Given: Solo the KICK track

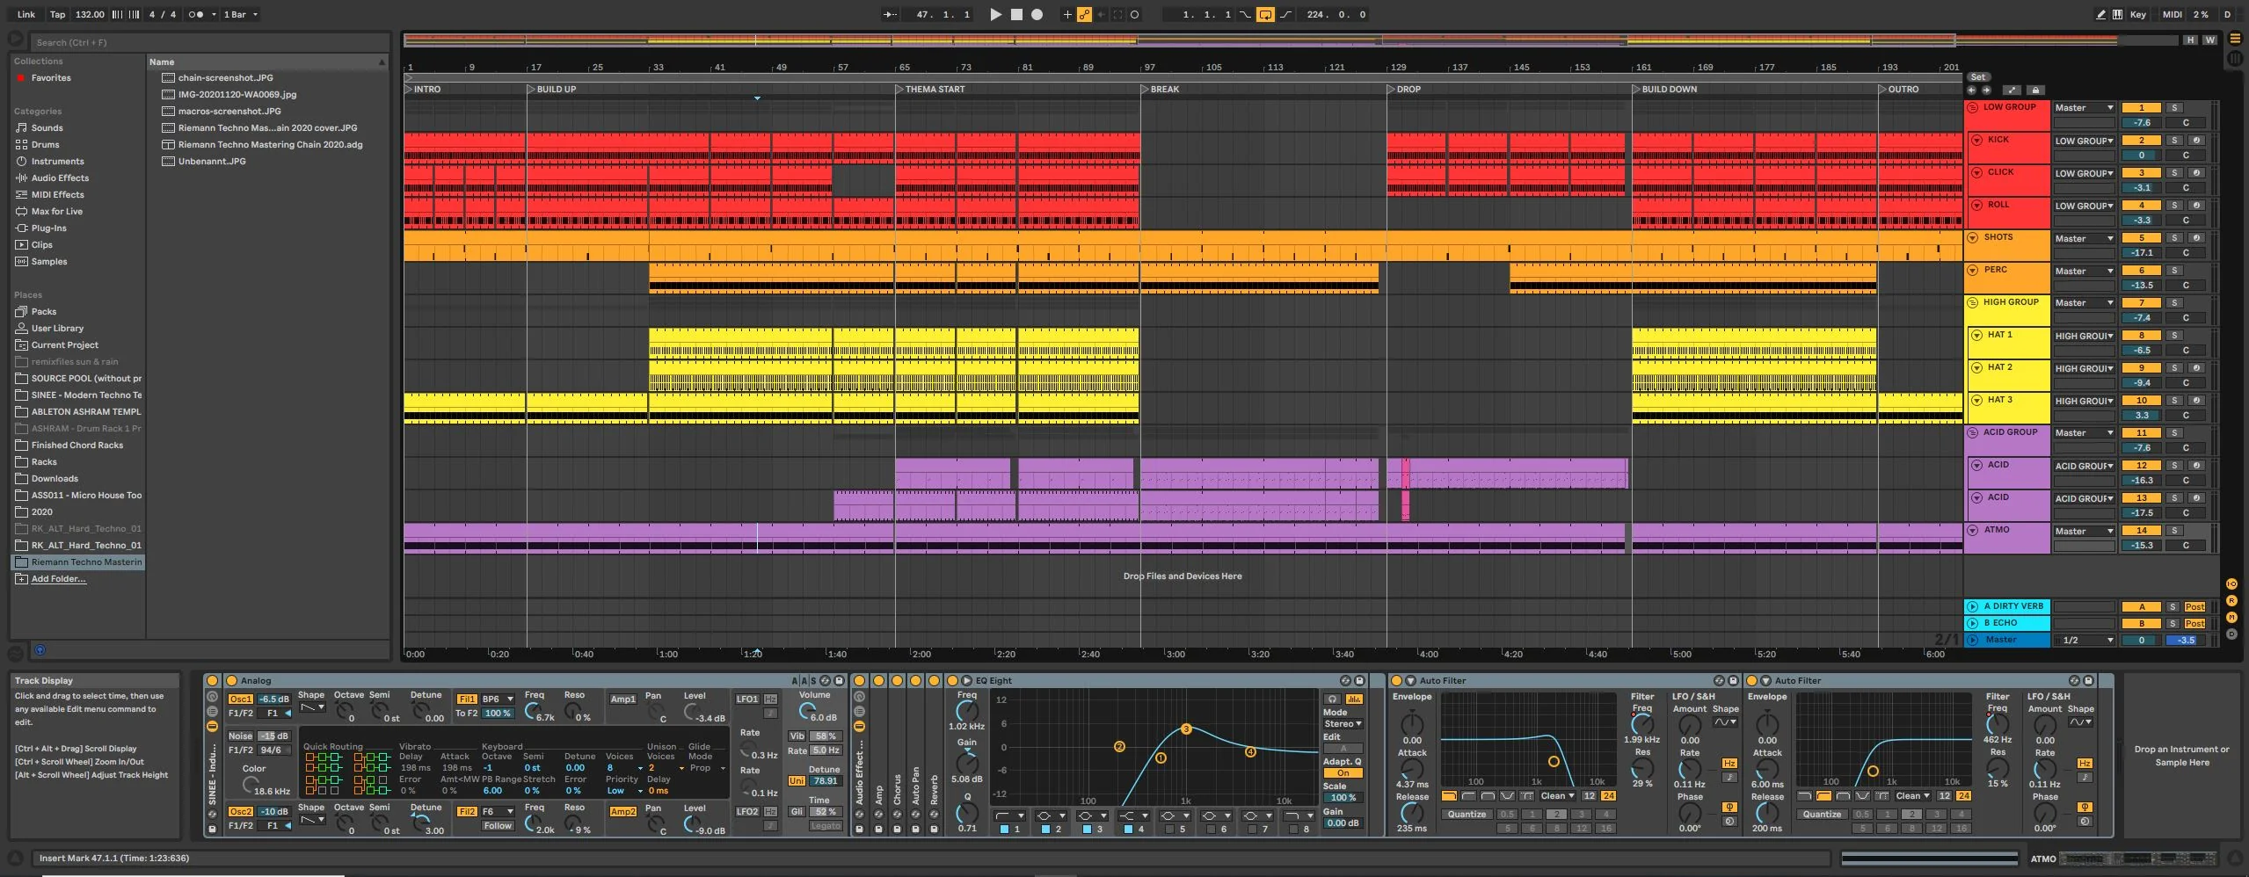Looking at the screenshot, I should pos(2173,141).
